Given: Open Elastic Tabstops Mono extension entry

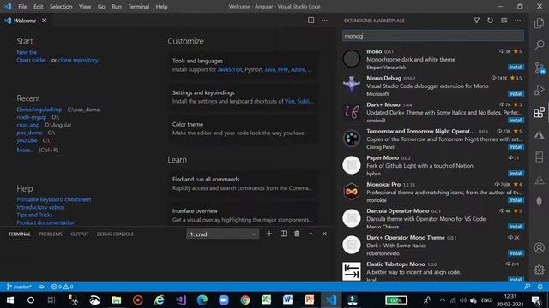Looking at the screenshot, I should [433, 271].
